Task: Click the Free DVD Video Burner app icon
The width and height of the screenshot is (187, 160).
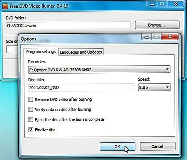Action: (x=5, y=6)
